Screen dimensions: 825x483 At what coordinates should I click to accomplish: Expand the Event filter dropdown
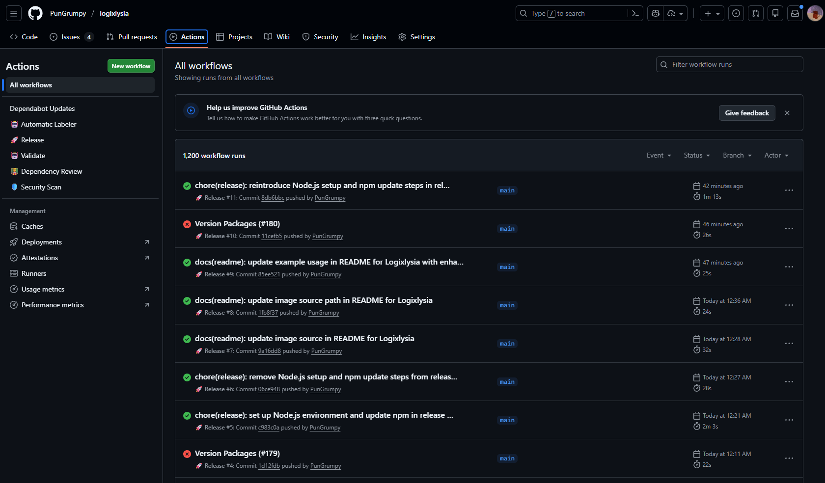[x=659, y=155]
